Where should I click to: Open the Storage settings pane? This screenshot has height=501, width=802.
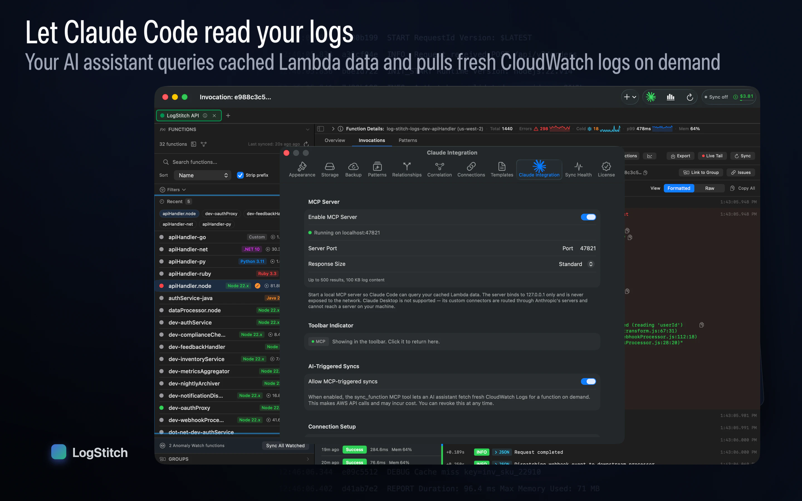pos(330,170)
